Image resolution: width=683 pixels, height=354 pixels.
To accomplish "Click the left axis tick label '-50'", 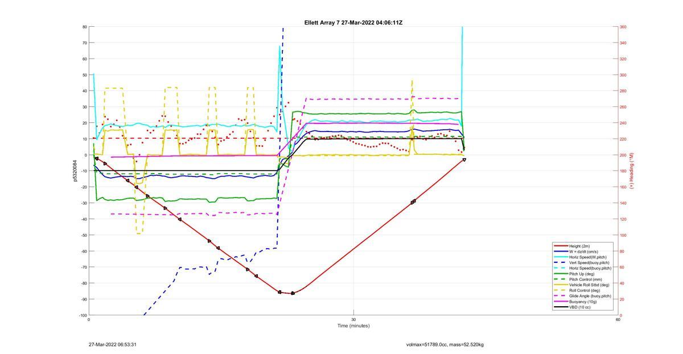I will pos(84,235).
